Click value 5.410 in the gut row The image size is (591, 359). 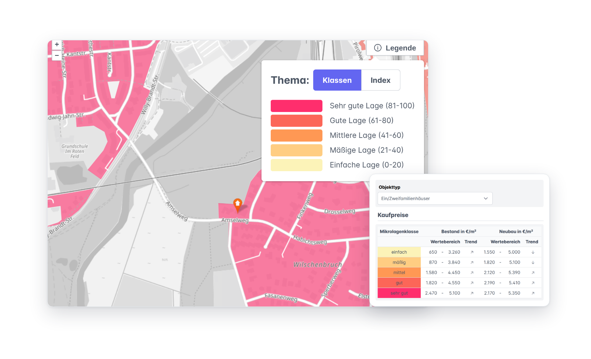[515, 283]
